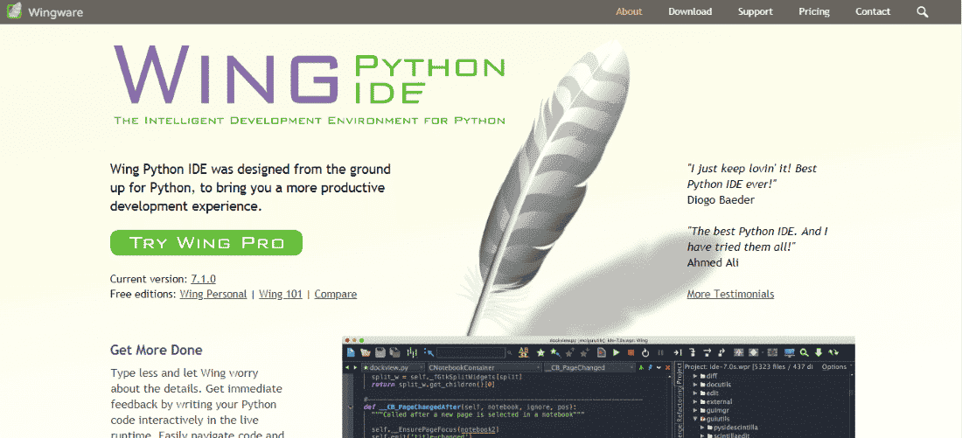This screenshot has height=438, width=962.
Task: Open the 7.1.0 version link
Action: 203,279
